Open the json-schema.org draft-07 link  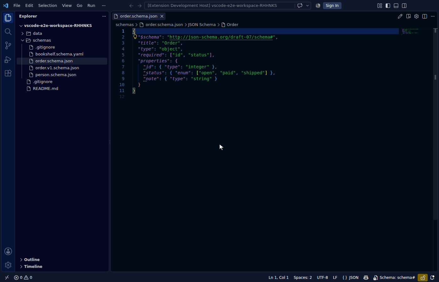(221, 37)
